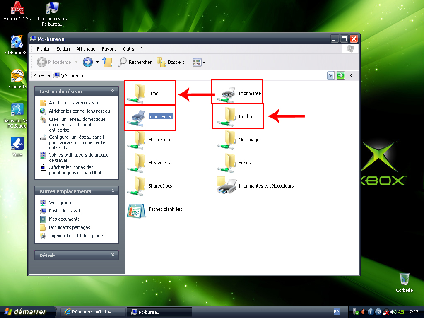Open the Outils menu

(x=129, y=49)
